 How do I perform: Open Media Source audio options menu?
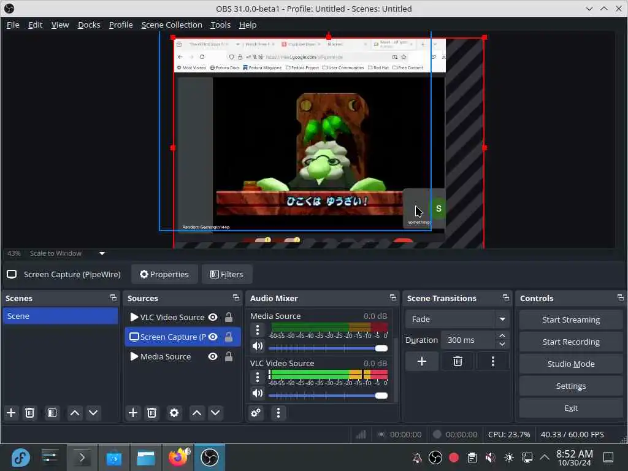click(258, 330)
